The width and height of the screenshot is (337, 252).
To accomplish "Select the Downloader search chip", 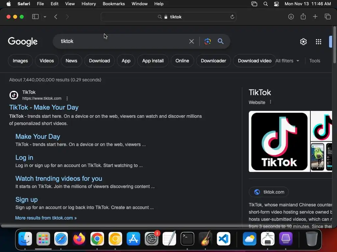I will (x=213, y=61).
